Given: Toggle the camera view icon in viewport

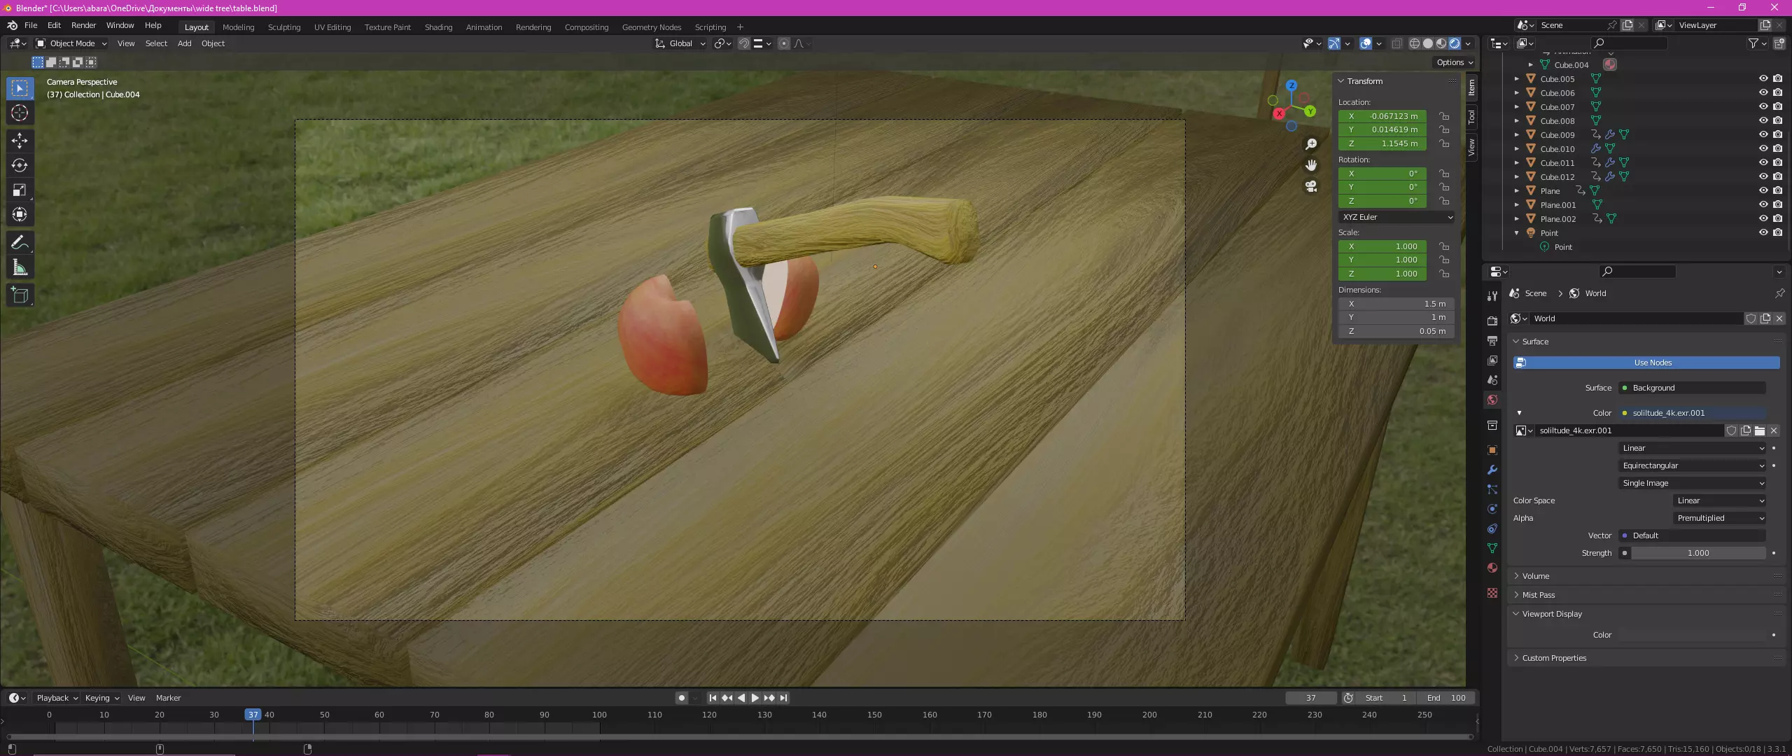Looking at the screenshot, I should (1311, 186).
